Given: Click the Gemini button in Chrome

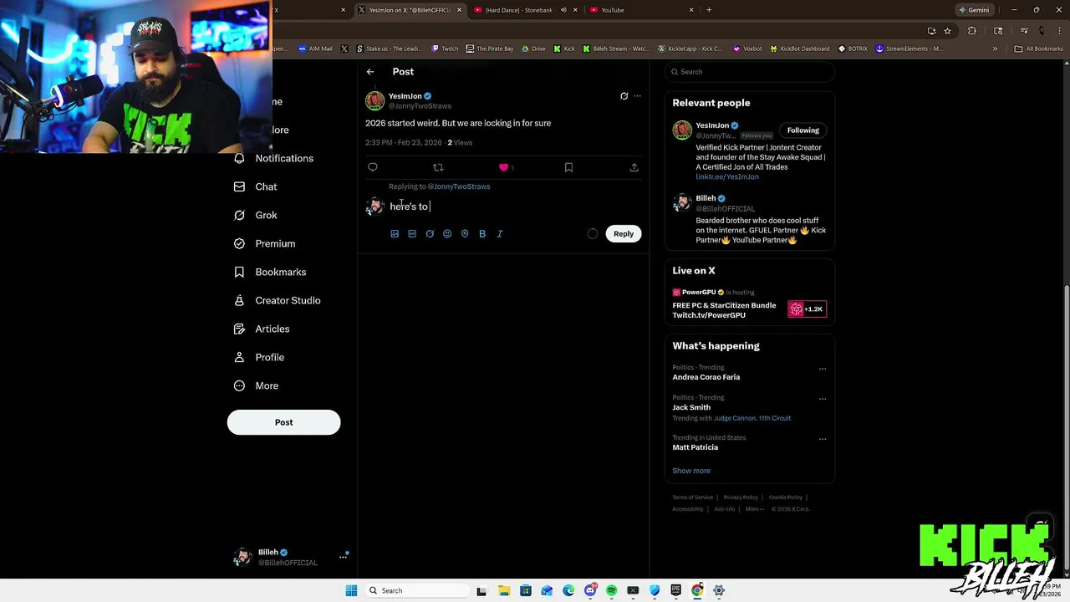Looking at the screenshot, I should [974, 10].
